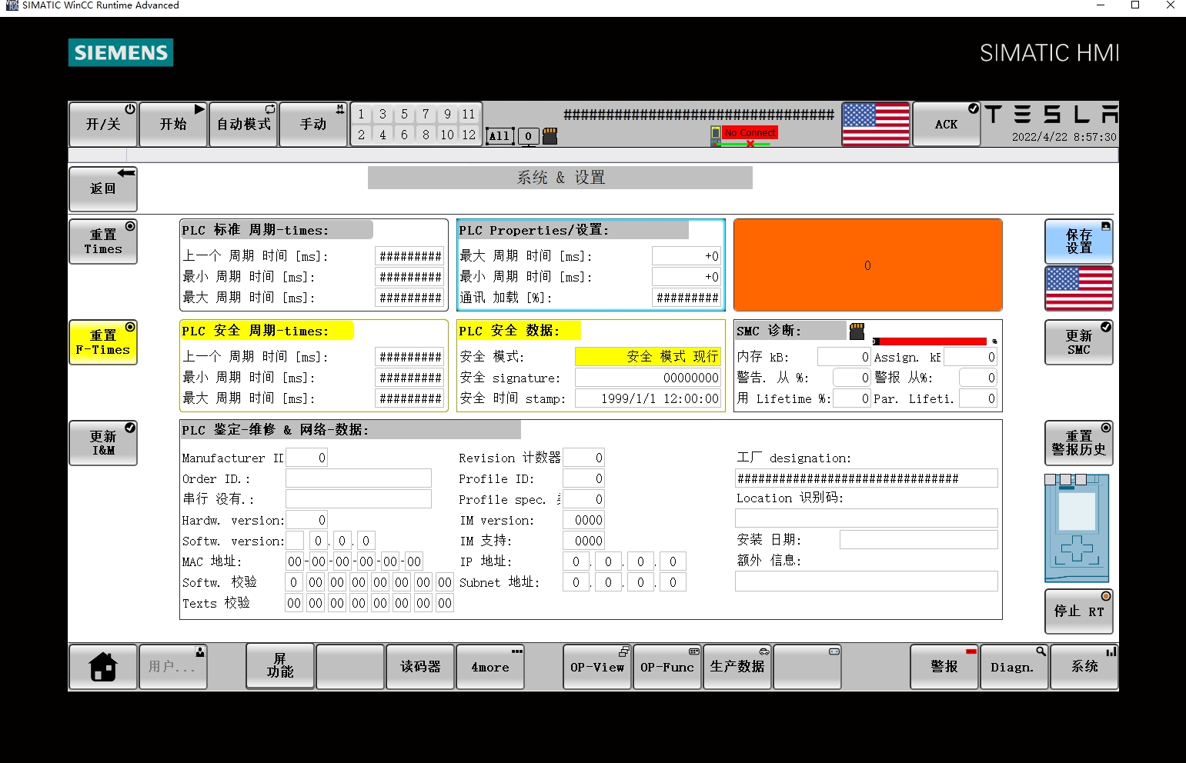Click the 工厂 designation input field
Image resolution: width=1186 pixels, height=763 pixels.
coord(867,478)
